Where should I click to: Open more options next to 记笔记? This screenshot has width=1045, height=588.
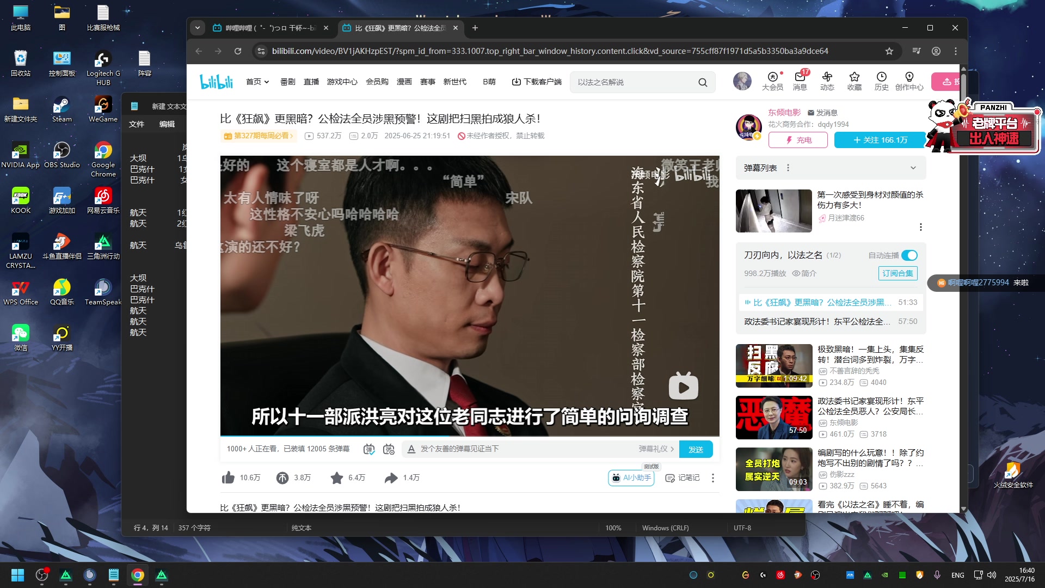tap(713, 477)
